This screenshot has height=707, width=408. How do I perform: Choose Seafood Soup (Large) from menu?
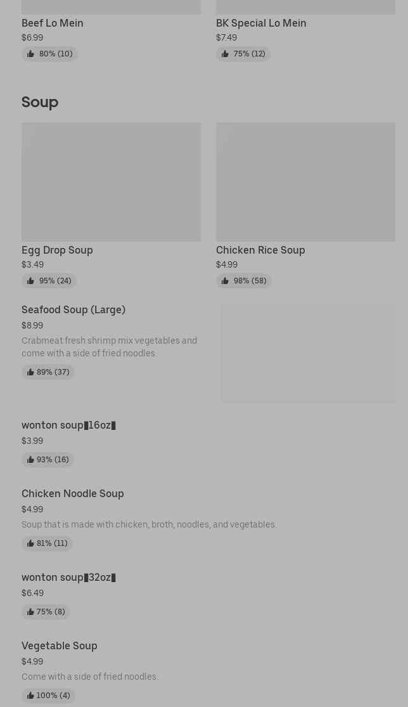(73, 310)
